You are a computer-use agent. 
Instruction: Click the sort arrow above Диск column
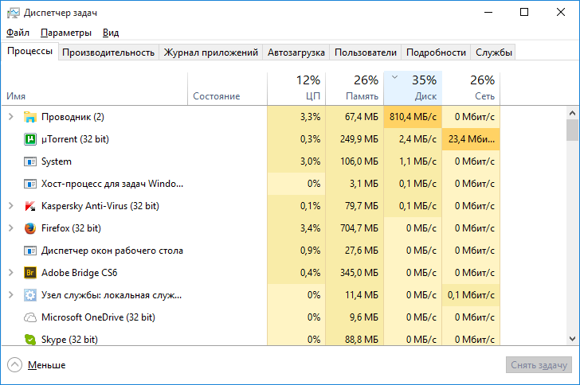pos(394,77)
